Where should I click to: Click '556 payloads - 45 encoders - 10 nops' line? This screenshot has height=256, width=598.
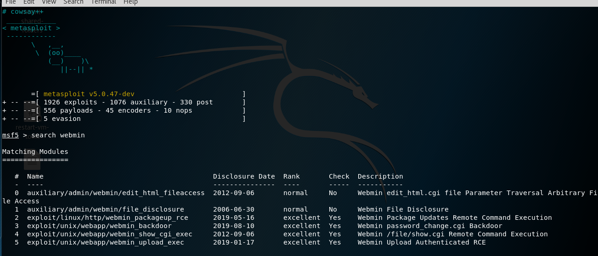(118, 111)
